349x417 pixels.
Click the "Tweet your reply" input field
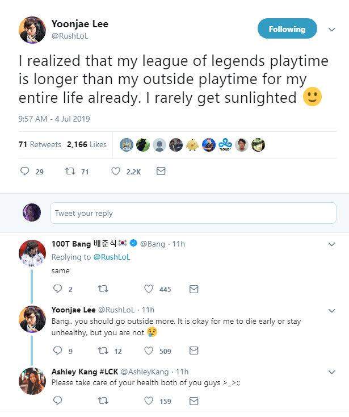(x=193, y=213)
